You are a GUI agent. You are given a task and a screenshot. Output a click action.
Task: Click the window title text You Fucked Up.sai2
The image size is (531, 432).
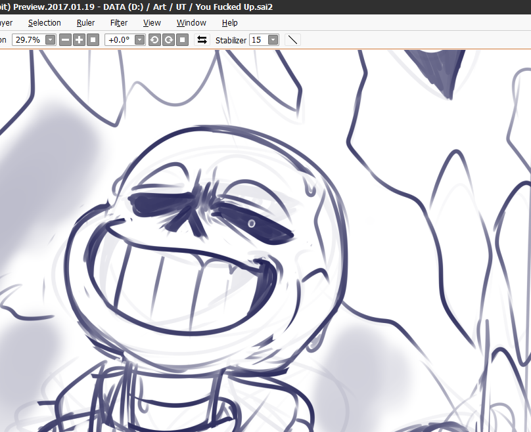tap(234, 7)
